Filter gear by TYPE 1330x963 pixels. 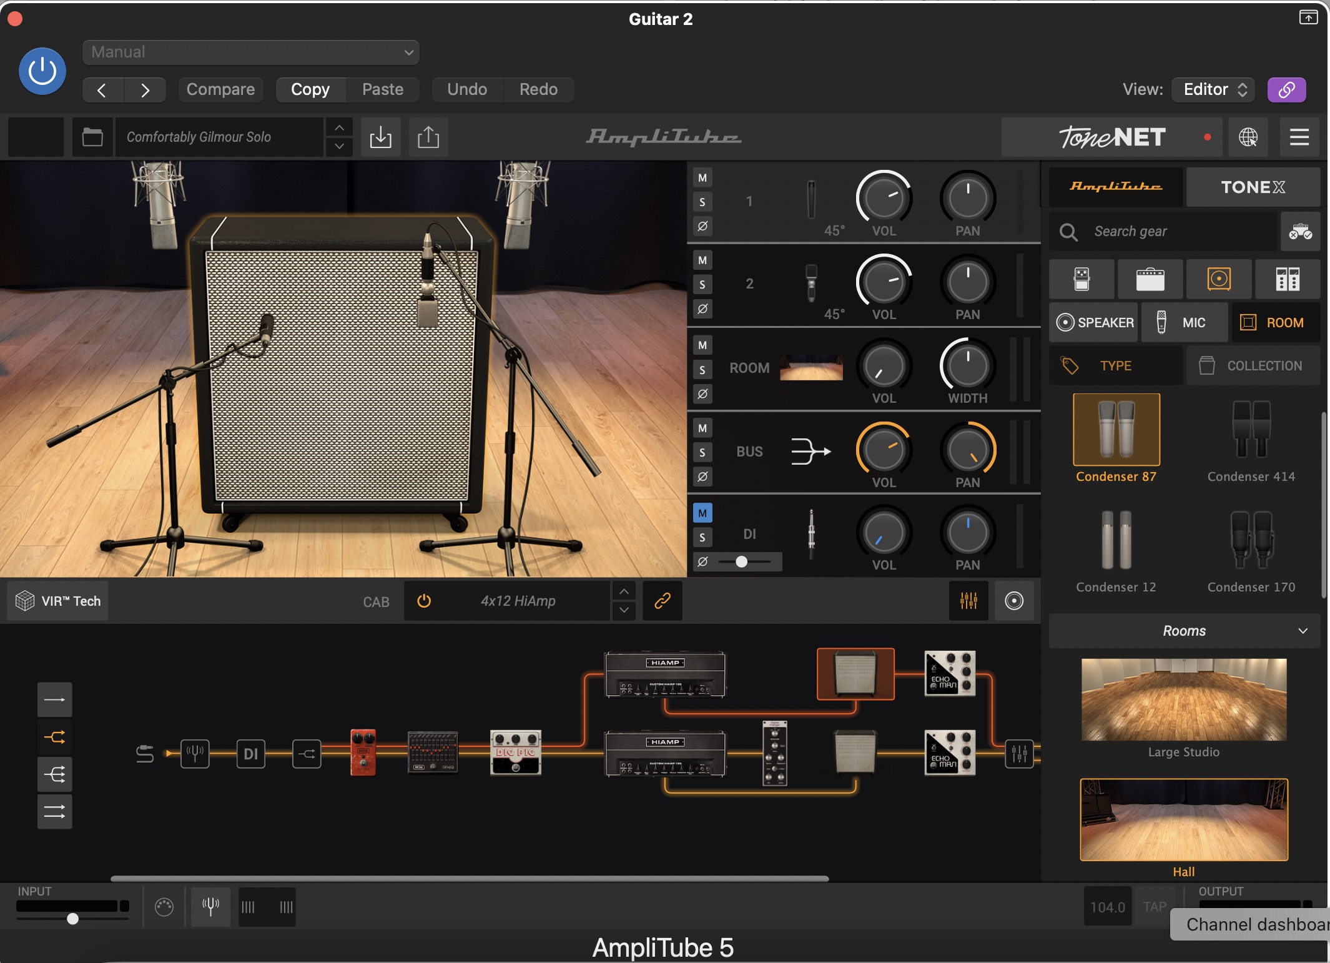1116,366
